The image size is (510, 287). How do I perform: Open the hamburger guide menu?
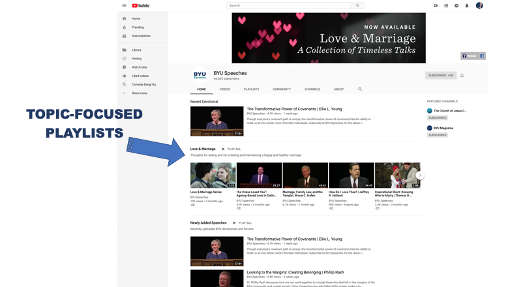[x=125, y=5]
